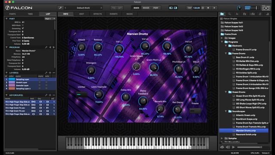
Task: Collapse the Ocean Drums folder
Action: pos(226,92)
